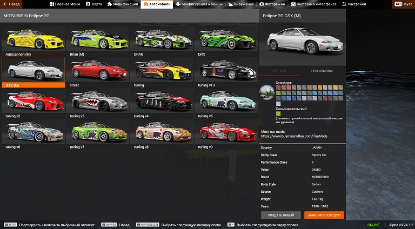
Task: Click the Заменить текущую button
Action: [x=324, y=215]
